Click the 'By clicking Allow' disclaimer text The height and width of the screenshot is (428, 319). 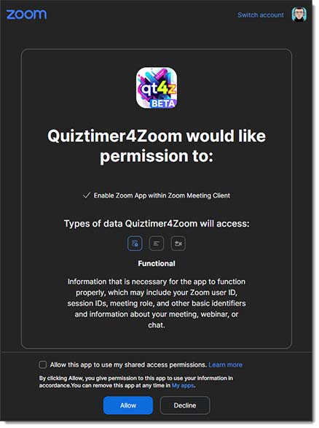(136, 381)
